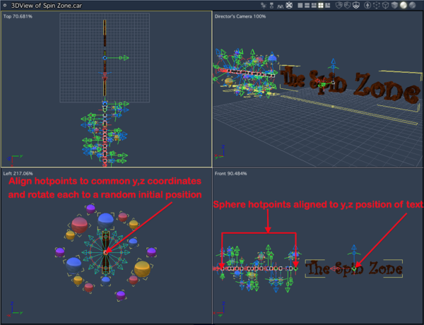The width and height of the screenshot is (424, 325).
Task: Click the axis gizmo in Front view
Action: pos(220,309)
